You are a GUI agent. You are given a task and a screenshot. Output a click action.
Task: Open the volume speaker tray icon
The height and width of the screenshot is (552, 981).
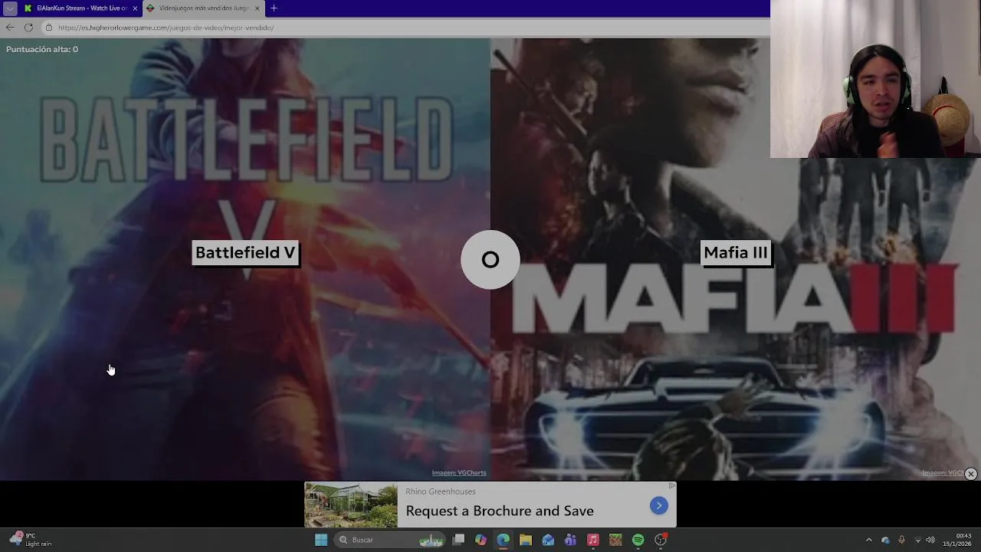[930, 540]
